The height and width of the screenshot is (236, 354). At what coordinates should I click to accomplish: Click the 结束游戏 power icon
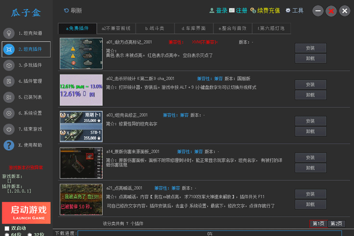(9, 129)
